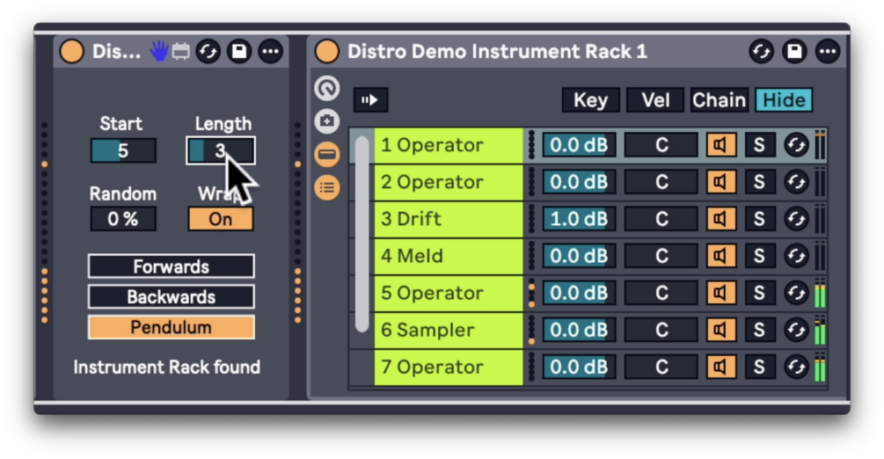This screenshot has height=459, width=884.
Task: Click the device view icon next to hand
Action: 180,52
